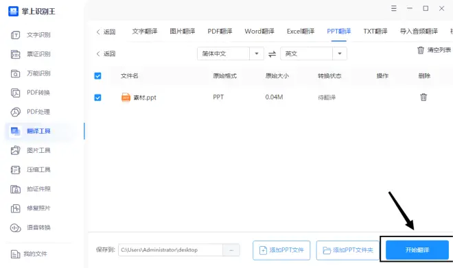Uncheck the 素材.ppt row checkbox
This screenshot has width=453, height=268.
pyautogui.click(x=97, y=97)
